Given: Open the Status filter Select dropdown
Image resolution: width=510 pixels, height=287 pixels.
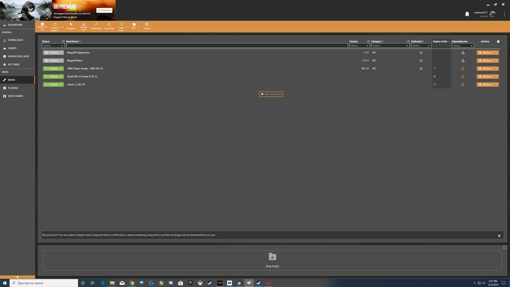Looking at the screenshot, I should pos(53,45).
